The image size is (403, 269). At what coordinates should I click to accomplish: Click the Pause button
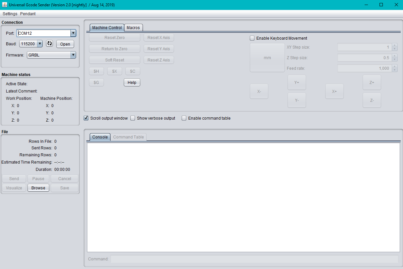point(38,178)
